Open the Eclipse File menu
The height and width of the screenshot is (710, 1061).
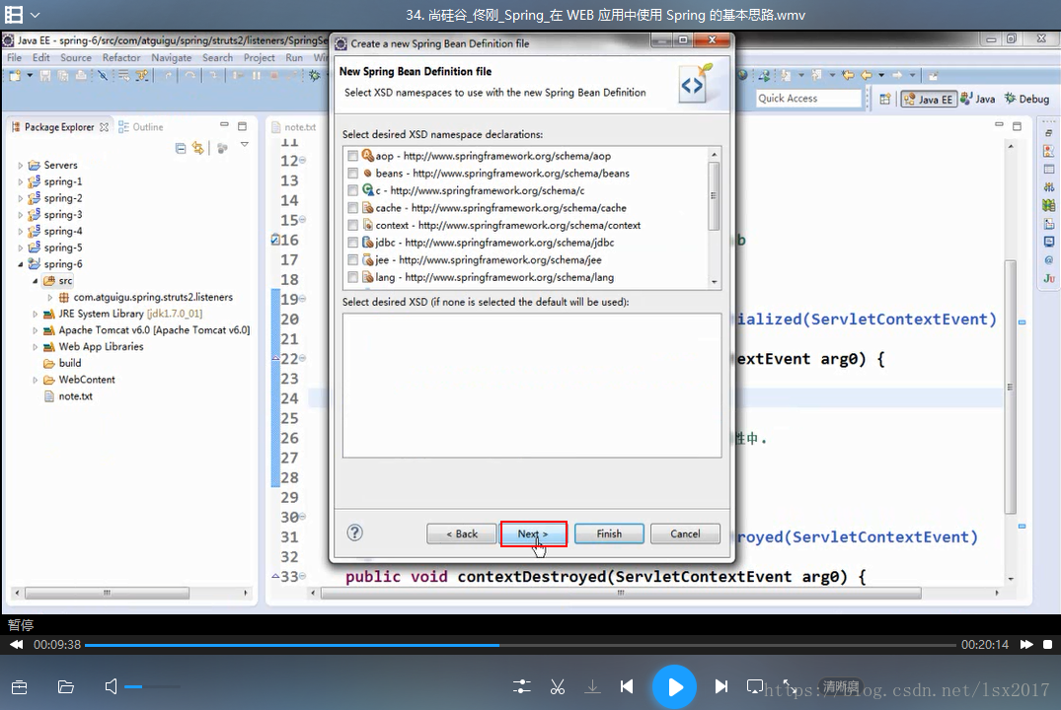[x=14, y=58]
